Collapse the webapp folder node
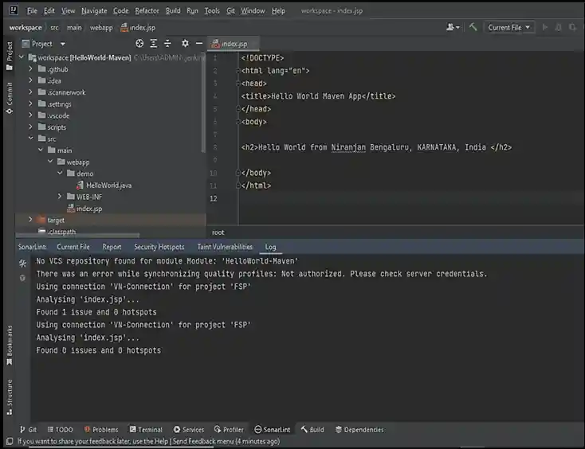 point(50,162)
